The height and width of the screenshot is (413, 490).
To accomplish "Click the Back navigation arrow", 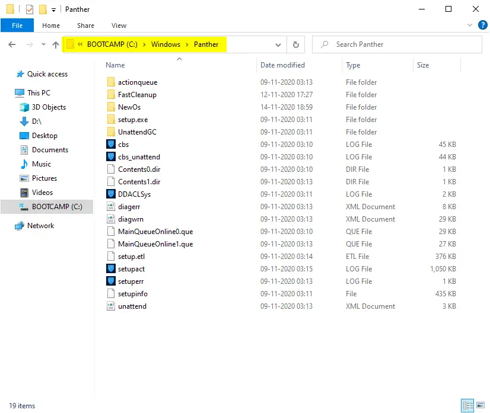I will 12,44.
